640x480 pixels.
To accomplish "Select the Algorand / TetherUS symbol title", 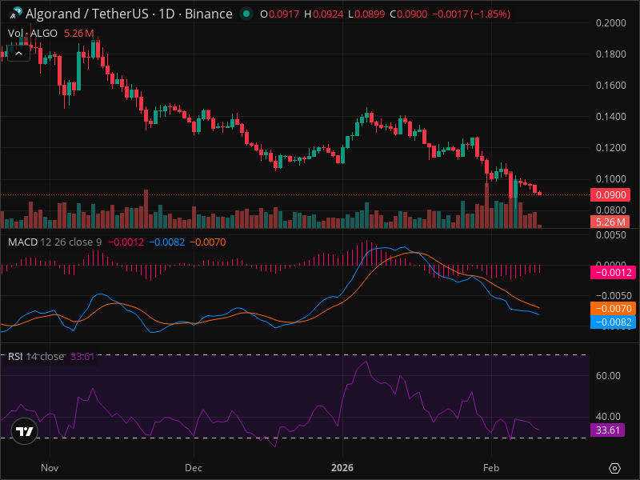I will pos(129,14).
